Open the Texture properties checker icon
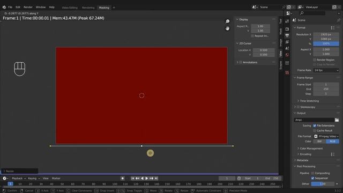Viewport: 343px width, 193px height. click(287, 72)
